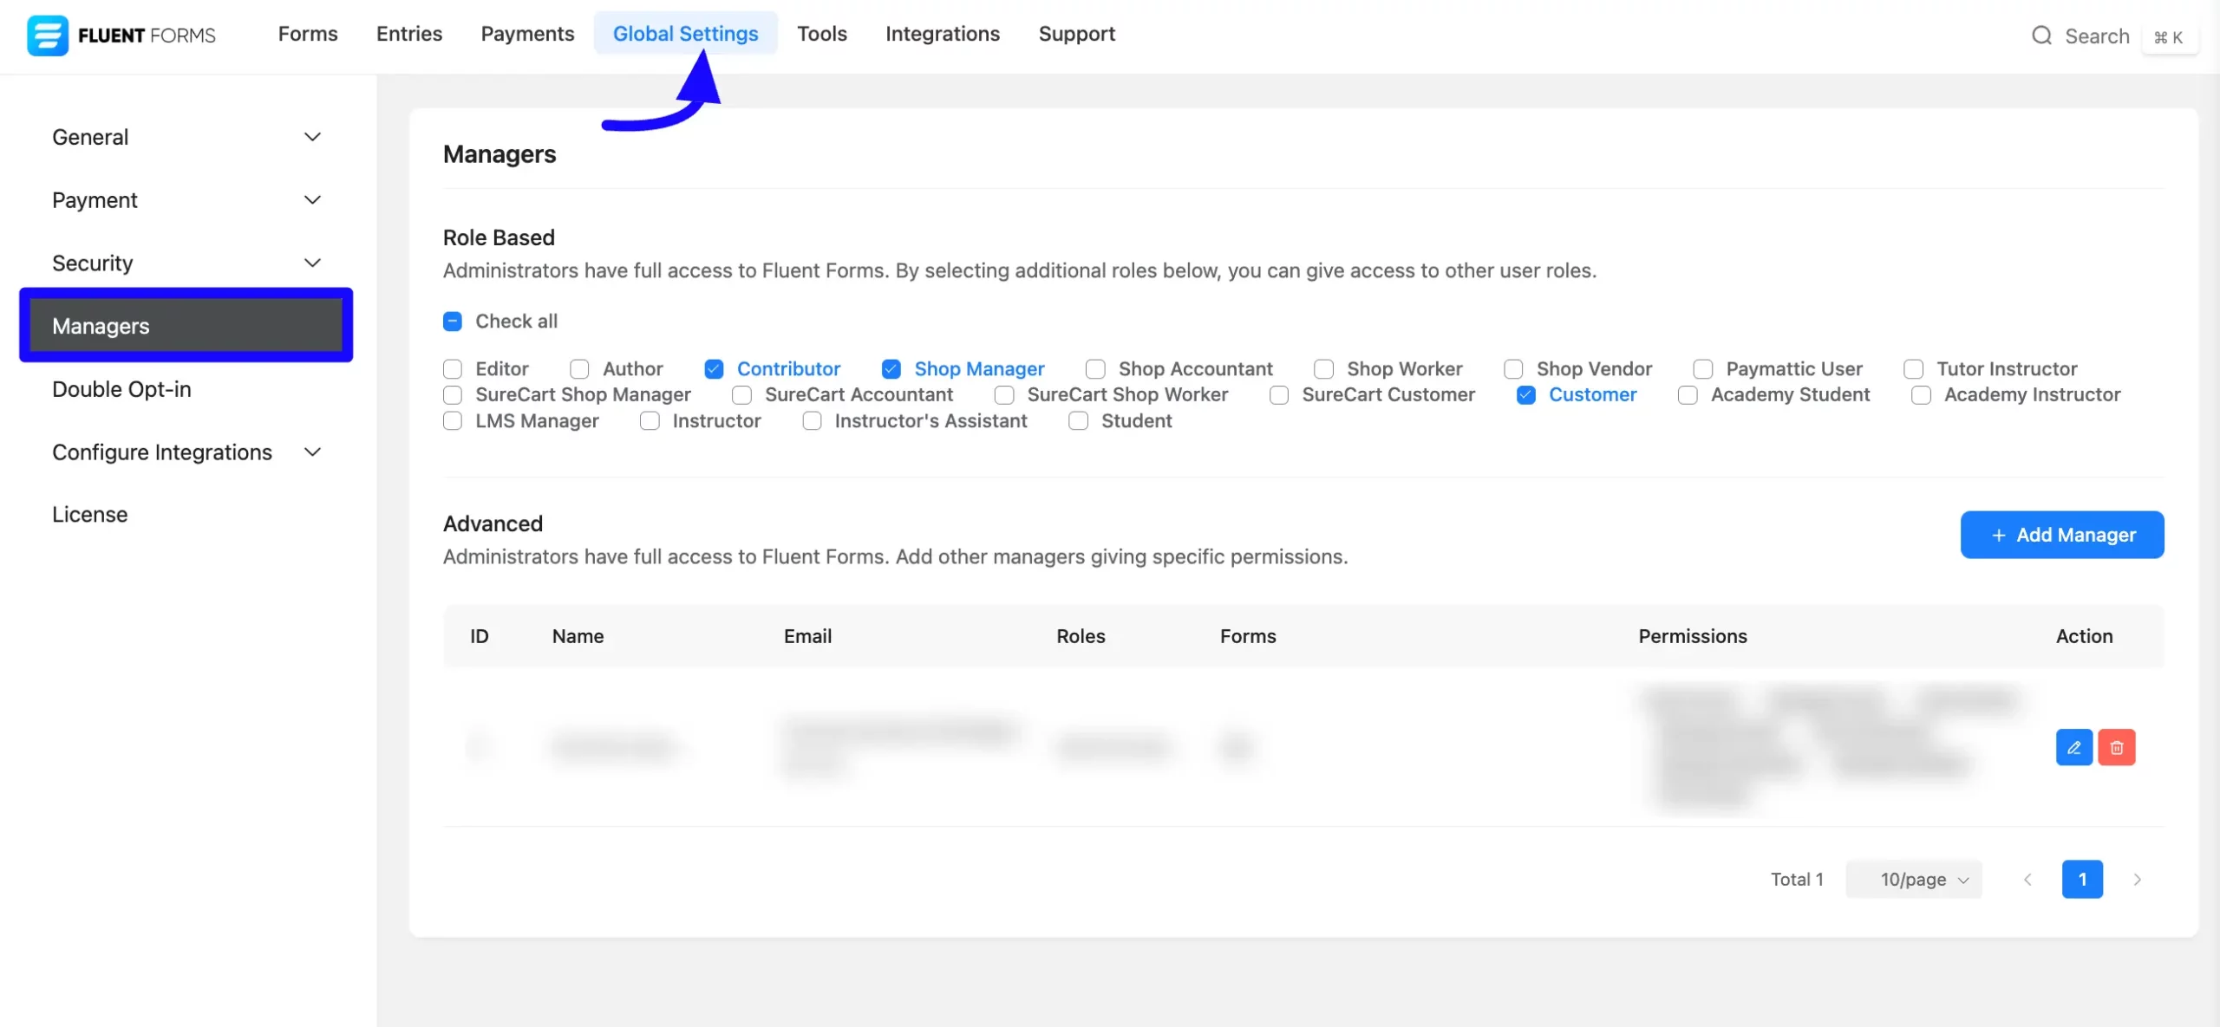The image size is (2220, 1027).
Task: Select page 1 in pagination
Action: (x=2083, y=879)
